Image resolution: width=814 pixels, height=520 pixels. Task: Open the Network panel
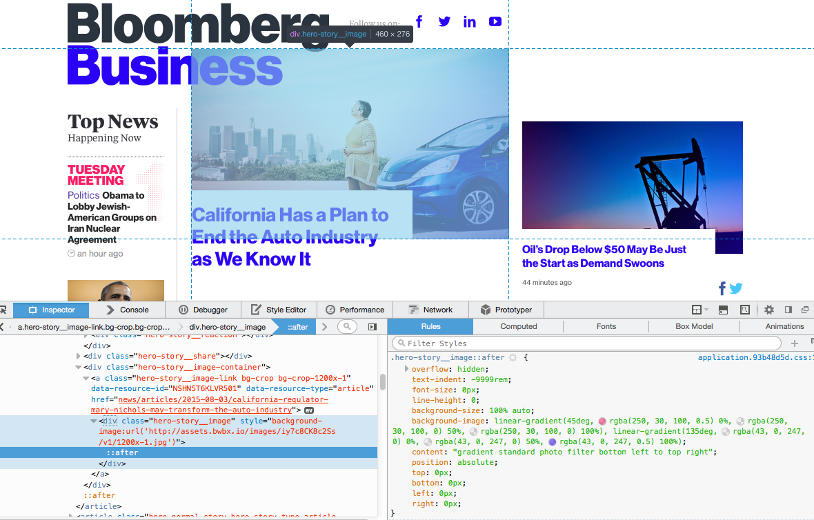coord(431,310)
